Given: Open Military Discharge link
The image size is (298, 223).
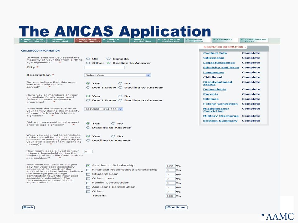Looking at the screenshot, I should [x=221, y=116].
